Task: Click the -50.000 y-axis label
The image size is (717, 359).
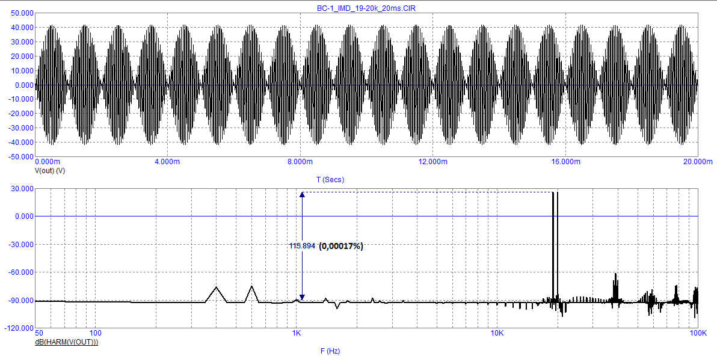Action: point(22,157)
